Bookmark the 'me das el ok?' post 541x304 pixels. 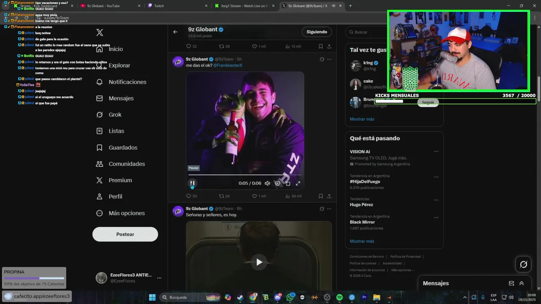coord(321,196)
